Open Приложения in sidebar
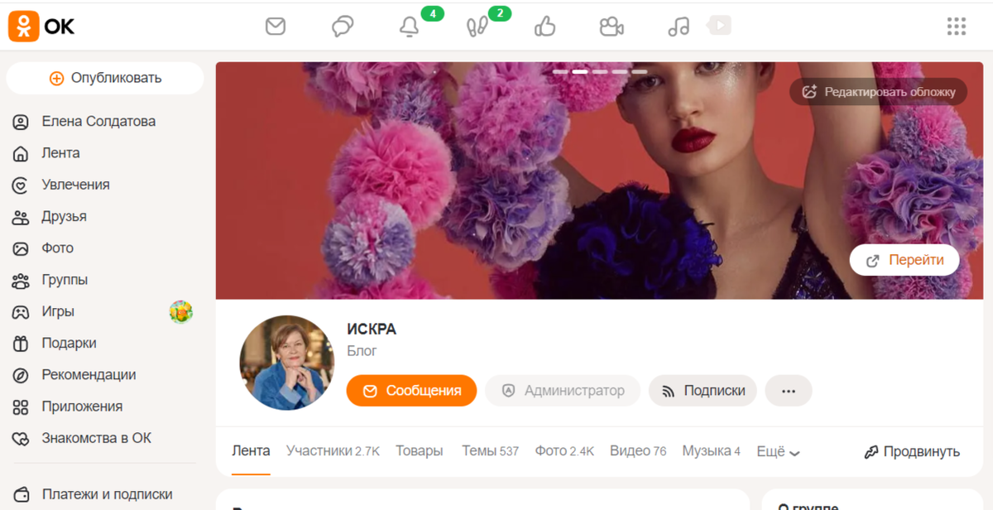This screenshot has width=993, height=510. pos(82,407)
